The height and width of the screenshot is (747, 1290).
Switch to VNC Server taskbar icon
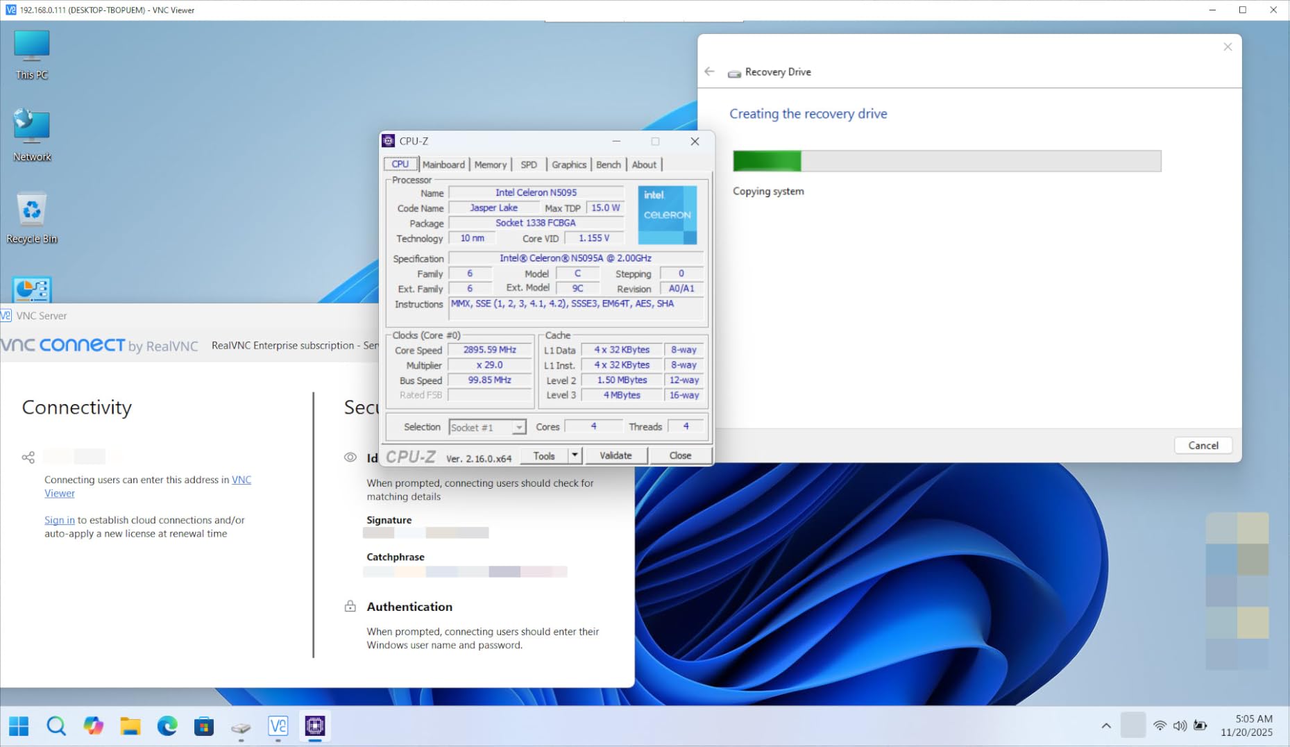(x=278, y=726)
